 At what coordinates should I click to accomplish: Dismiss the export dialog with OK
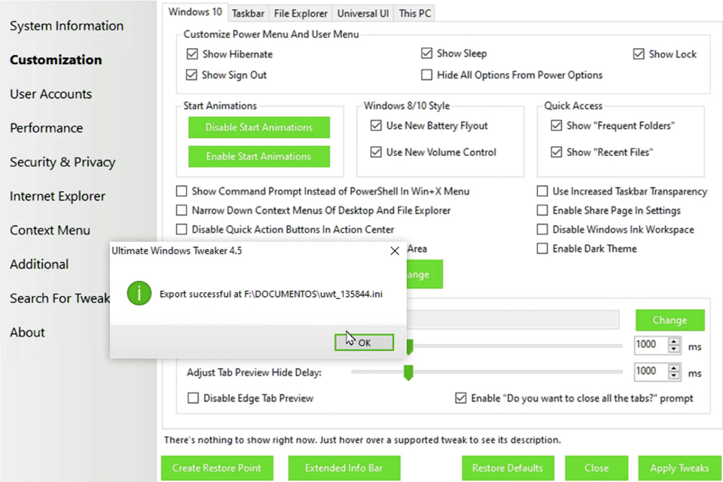364,342
